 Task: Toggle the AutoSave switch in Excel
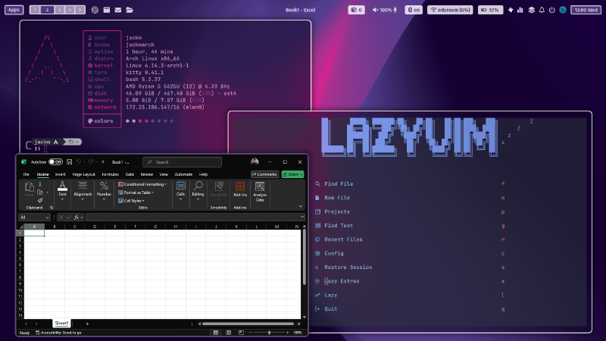pos(55,162)
